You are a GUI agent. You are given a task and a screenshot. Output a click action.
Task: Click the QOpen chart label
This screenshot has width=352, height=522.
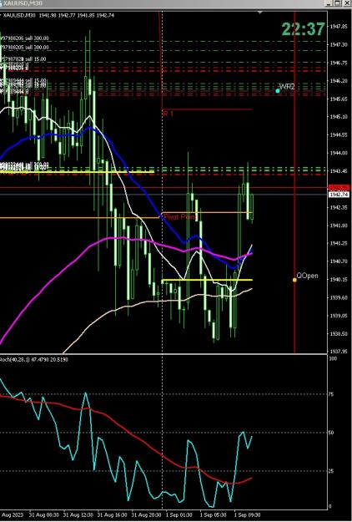point(307,276)
